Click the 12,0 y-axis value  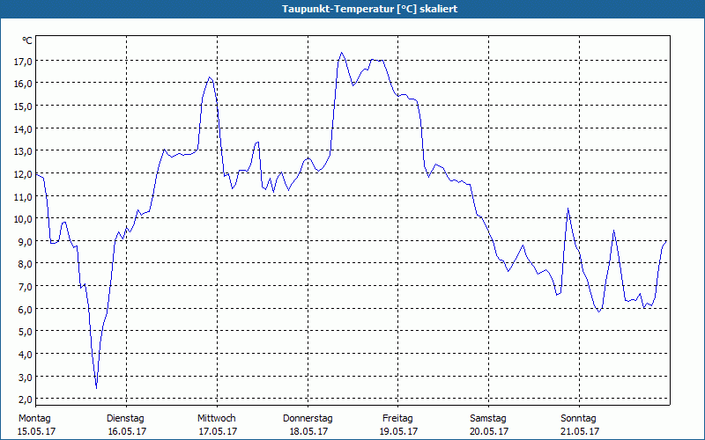(23, 174)
